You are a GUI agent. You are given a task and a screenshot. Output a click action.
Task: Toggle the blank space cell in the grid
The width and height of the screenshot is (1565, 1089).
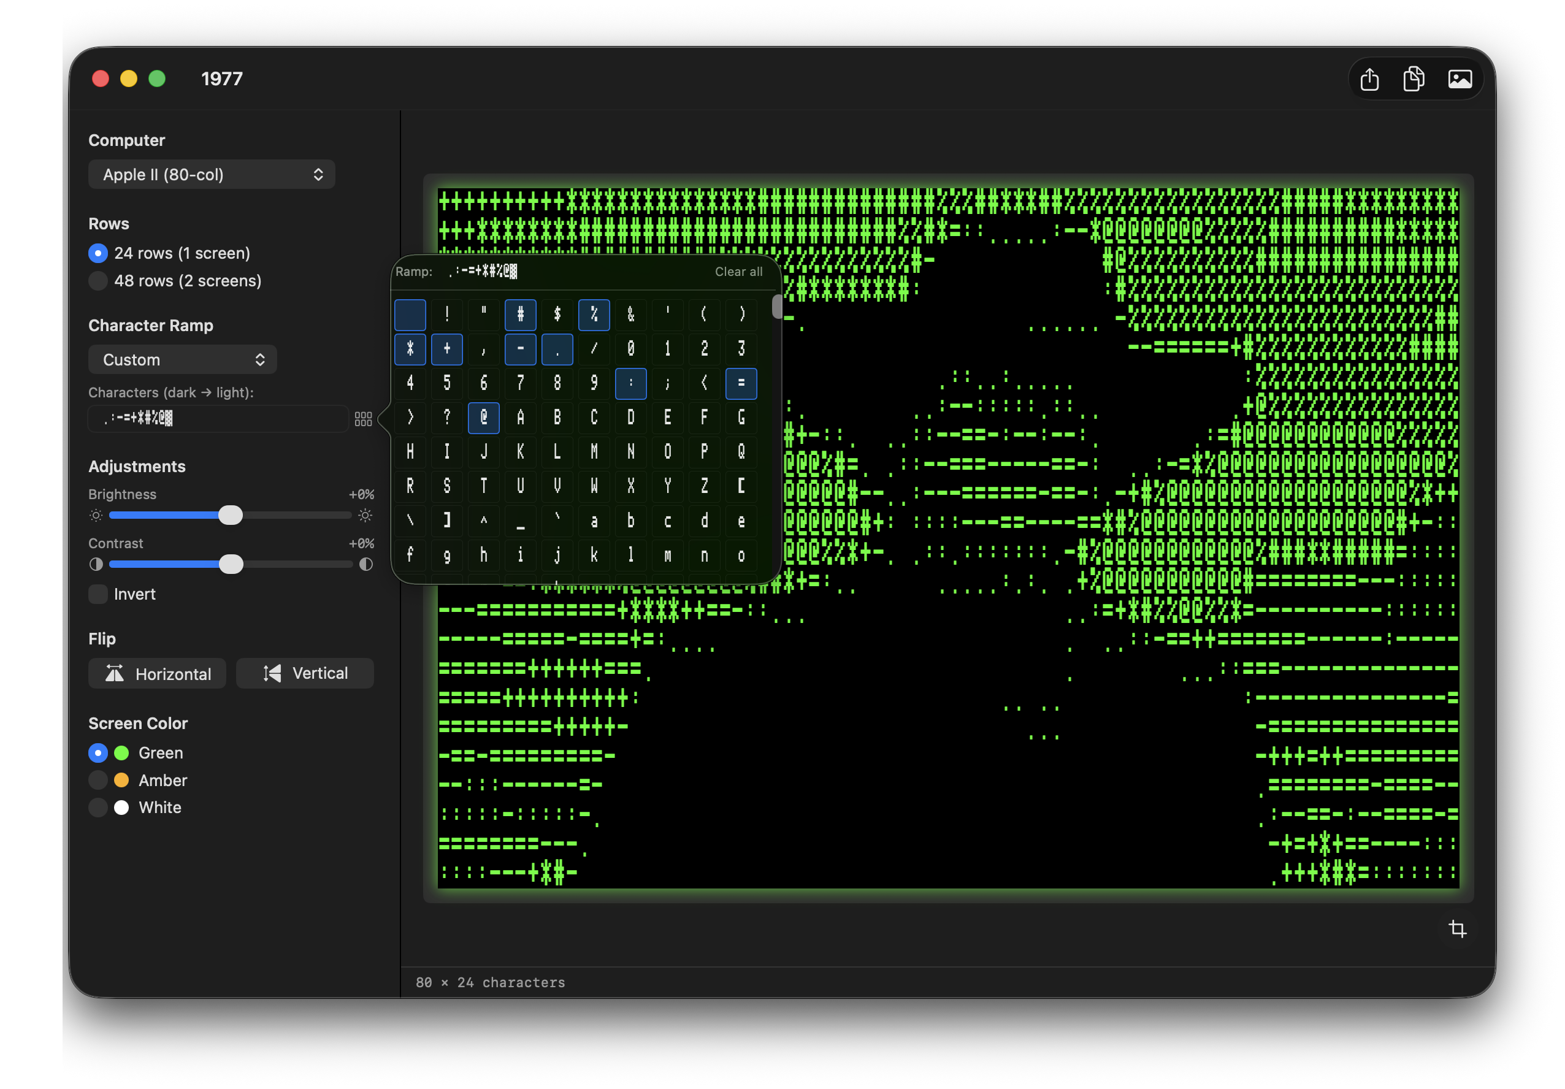tap(410, 314)
